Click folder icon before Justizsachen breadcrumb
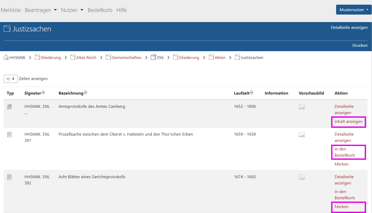This screenshot has height=213, width=372. (x=237, y=57)
